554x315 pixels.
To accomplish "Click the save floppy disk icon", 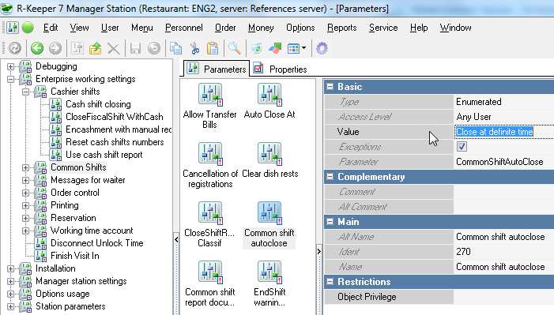I will (135, 48).
